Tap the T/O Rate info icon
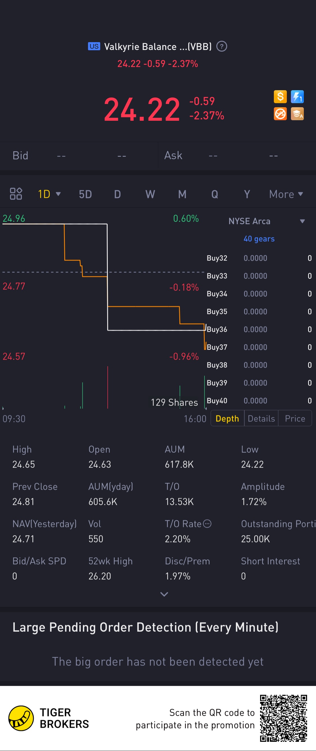The height and width of the screenshot is (751, 316). (207, 524)
